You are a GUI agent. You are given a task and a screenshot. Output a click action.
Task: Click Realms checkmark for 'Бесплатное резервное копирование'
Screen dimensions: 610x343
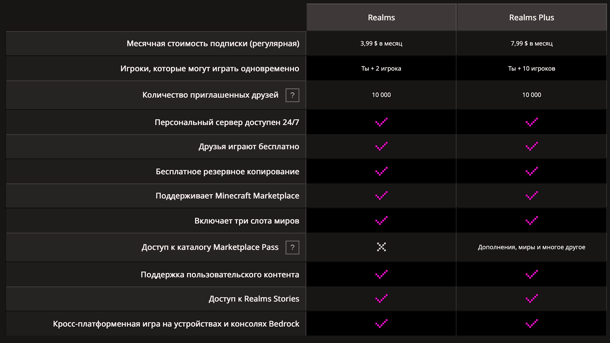381,171
